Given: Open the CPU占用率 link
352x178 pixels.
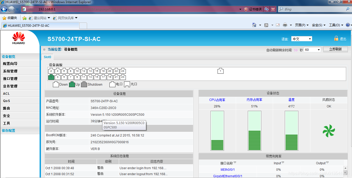Looking at the screenshot, I should pyautogui.click(x=217, y=100).
